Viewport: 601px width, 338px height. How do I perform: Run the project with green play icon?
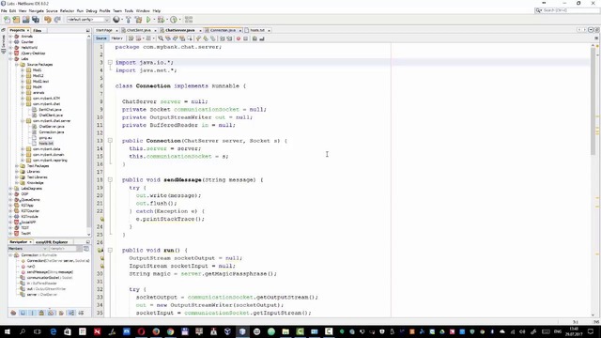(148, 20)
